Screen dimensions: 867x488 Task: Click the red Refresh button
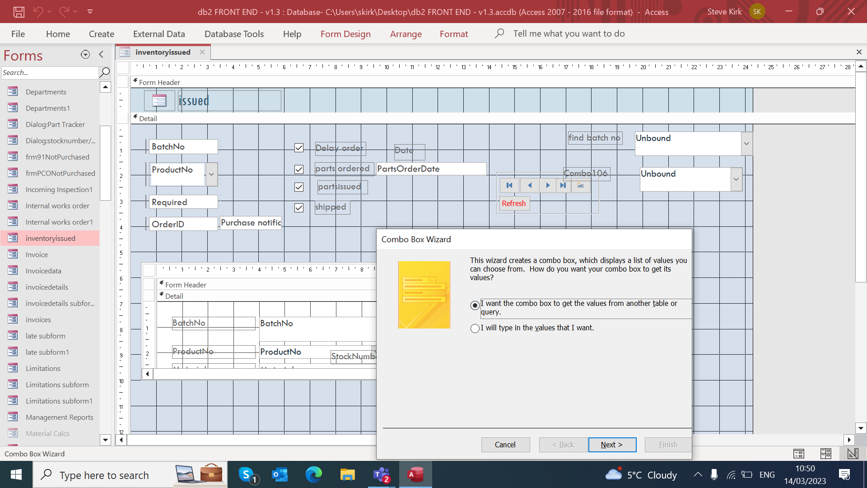tap(514, 203)
